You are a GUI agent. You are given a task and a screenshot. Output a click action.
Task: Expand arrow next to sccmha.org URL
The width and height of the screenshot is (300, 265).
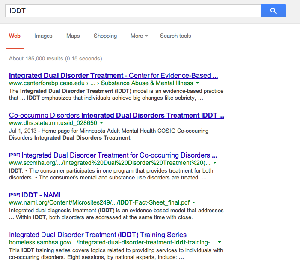215,163
